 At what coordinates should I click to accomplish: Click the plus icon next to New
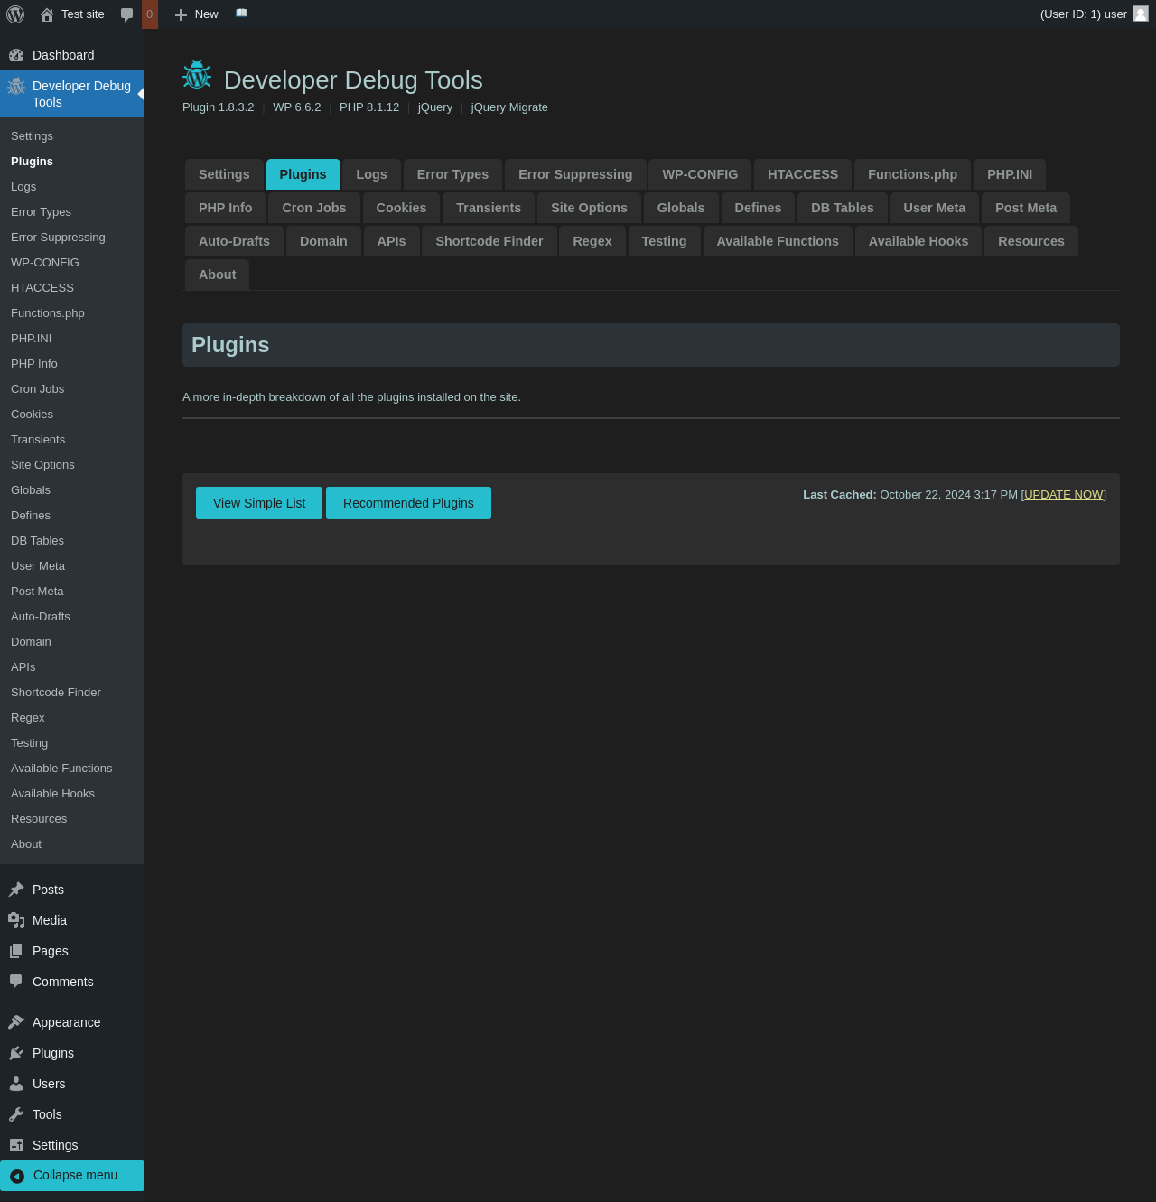[181, 14]
